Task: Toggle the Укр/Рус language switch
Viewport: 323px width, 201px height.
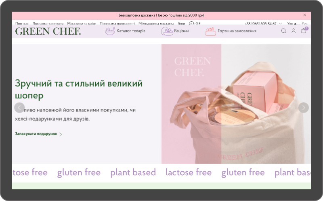Action: coord(297,24)
